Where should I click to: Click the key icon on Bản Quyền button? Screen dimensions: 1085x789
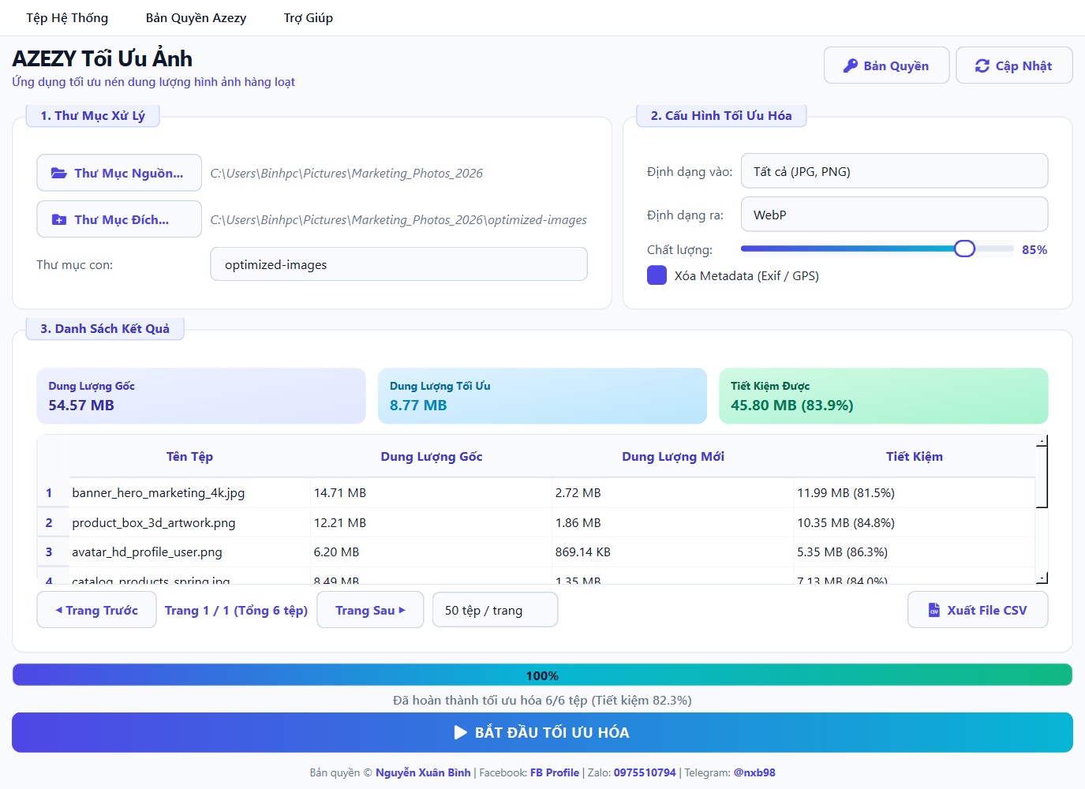coord(850,65)
